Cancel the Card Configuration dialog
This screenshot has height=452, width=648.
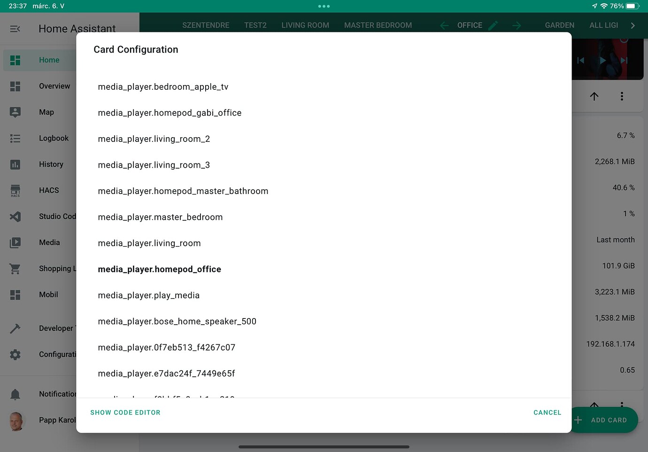[x=547, y=412]
